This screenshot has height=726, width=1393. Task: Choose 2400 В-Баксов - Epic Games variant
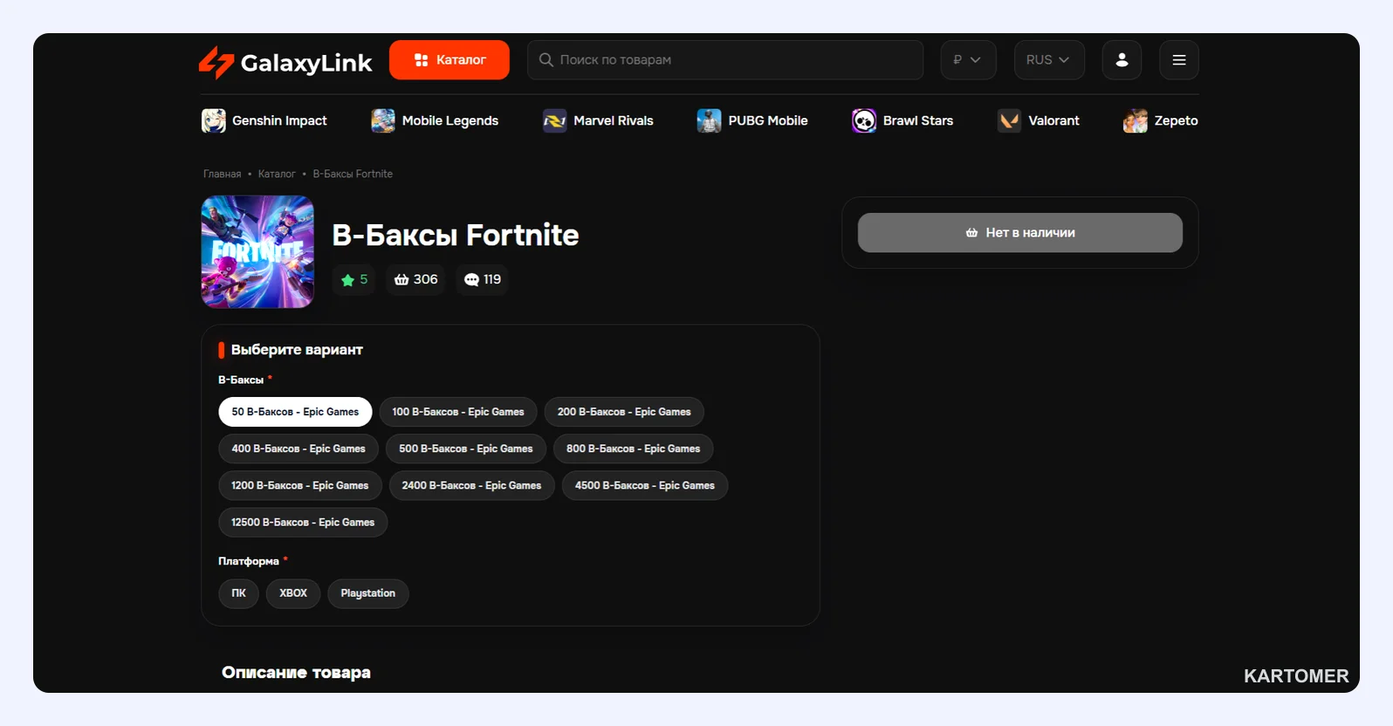471,485
